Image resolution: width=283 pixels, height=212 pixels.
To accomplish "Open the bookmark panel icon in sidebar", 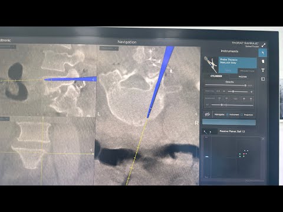I will pos(263,61).
